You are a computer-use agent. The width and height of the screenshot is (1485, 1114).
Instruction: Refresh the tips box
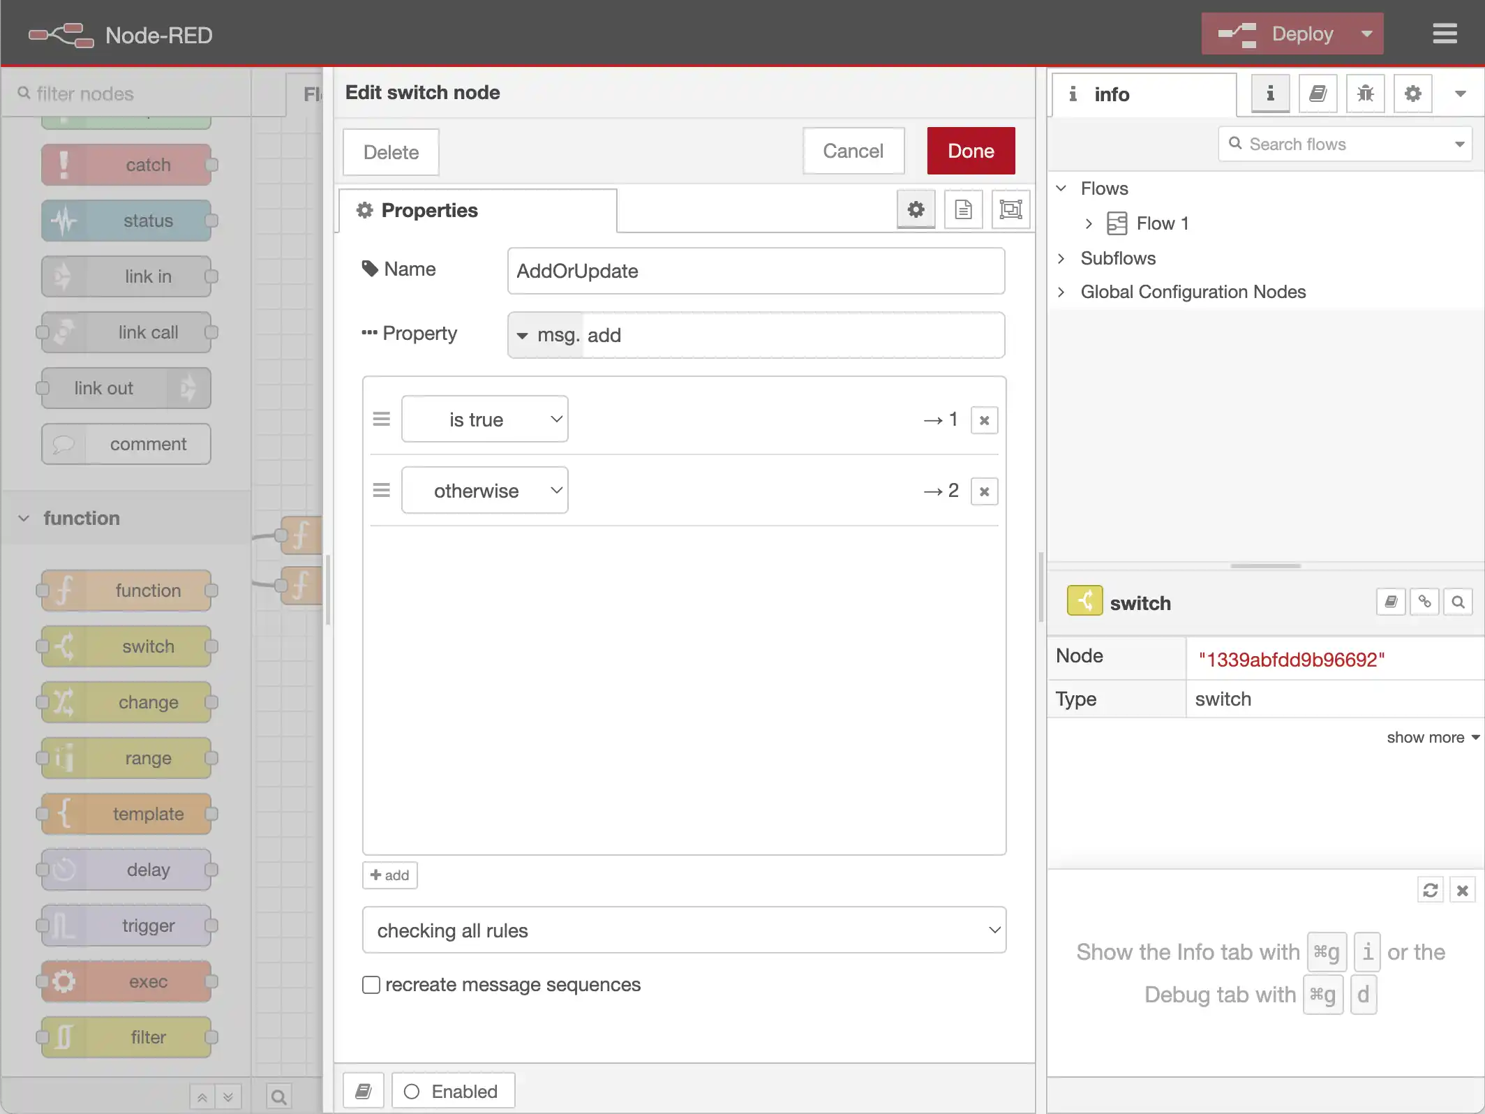tap(1430, 890)
